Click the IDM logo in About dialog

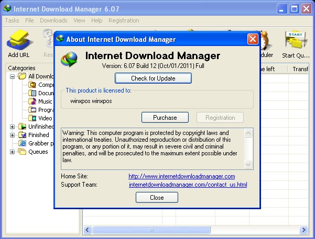point(69,59)
